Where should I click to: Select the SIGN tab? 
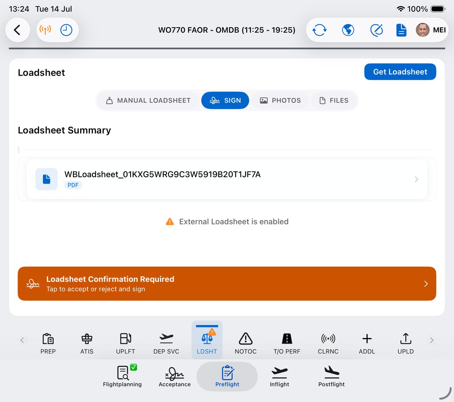[225, 100]
